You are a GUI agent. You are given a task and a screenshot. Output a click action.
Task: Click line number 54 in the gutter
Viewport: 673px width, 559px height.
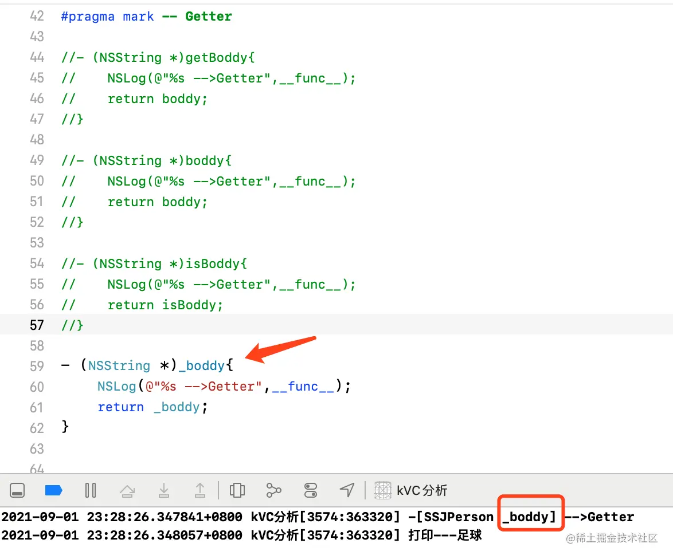37,263
